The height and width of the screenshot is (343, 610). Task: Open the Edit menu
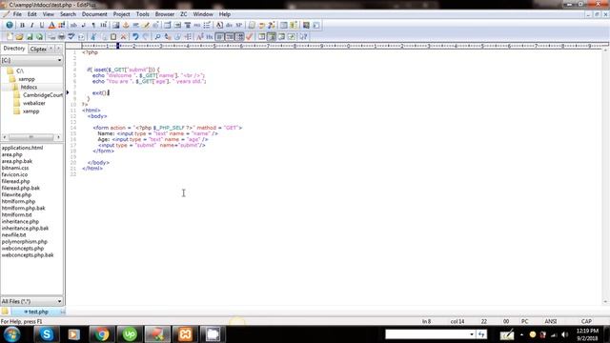(x=31, y=14)
